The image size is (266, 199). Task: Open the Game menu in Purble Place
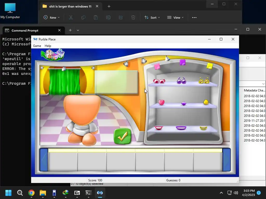pyautogui.click(x=37, y=46)
